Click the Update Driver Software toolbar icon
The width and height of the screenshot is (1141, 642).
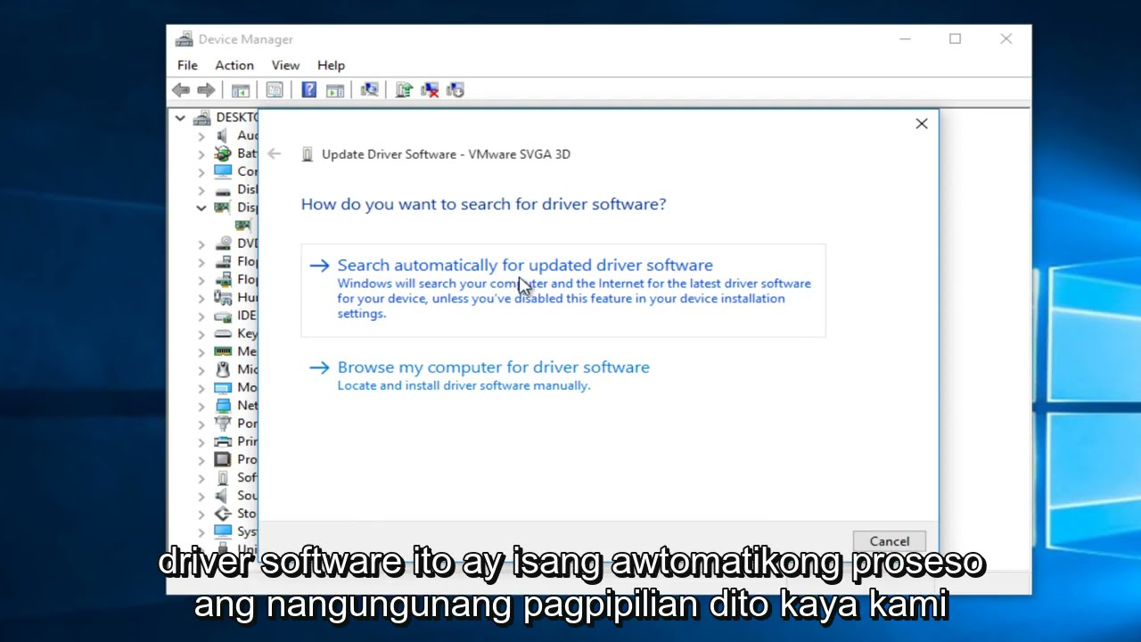tap(404, 90)
